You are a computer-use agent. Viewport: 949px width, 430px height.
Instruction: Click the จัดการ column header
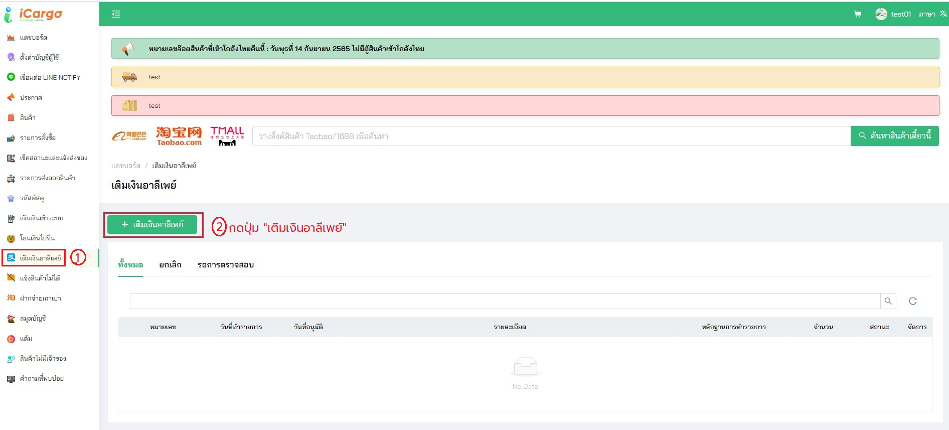point(917,327)
